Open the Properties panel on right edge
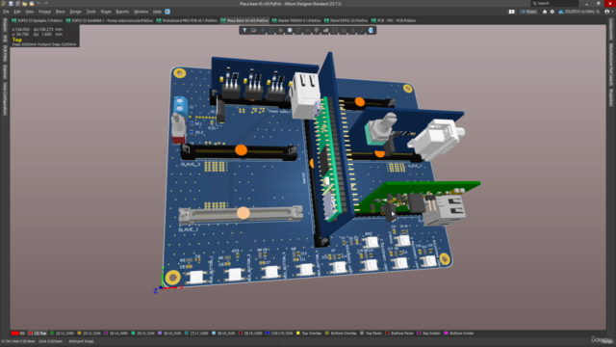The image size is (616, 347). pyautogui.click(x=611, y=97)
